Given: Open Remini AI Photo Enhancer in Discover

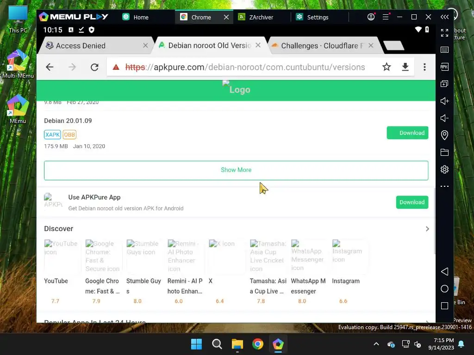Looking at the screenshot, I should coord(185,272).
